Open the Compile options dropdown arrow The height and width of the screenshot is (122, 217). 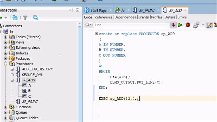[x=203, y=25]
